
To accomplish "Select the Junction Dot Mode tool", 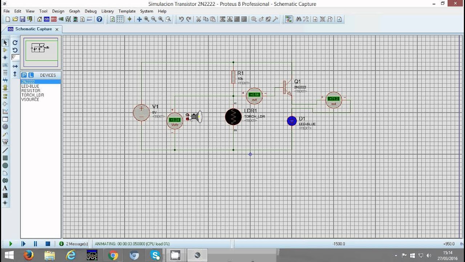I will point(5,57).
